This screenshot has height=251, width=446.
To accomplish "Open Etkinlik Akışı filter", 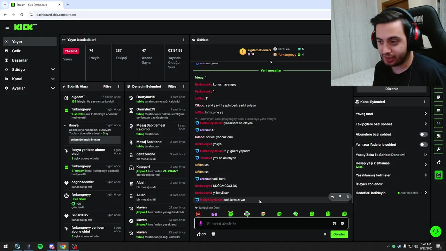I will (107, 86).
